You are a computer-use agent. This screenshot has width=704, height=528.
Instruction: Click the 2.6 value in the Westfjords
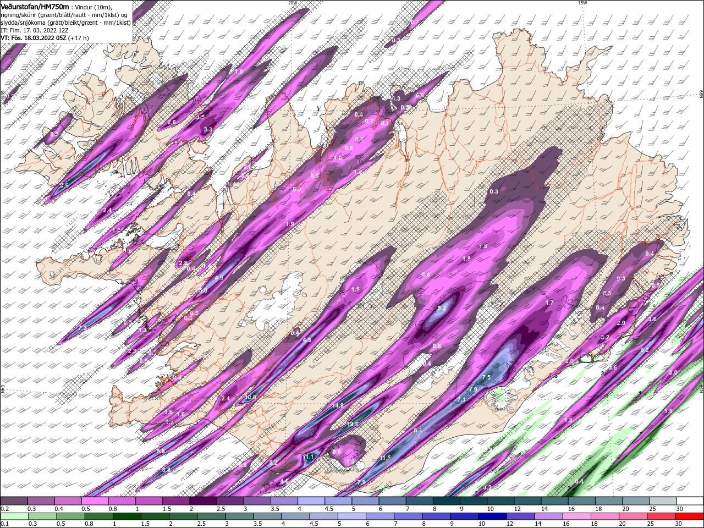(x=172, y=123)
